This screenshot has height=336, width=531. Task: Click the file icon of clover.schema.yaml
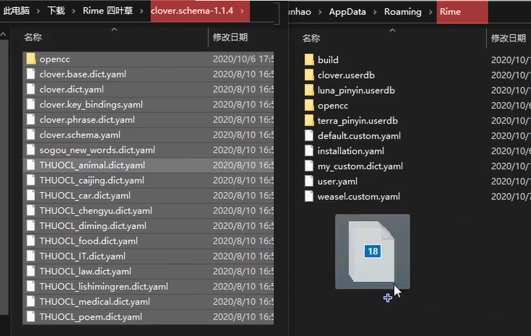[31, 135]
